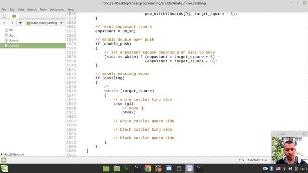Switch to the Documents side panel tab
Image resolution: width=308 pixels, height=173 pixels.
5,16
